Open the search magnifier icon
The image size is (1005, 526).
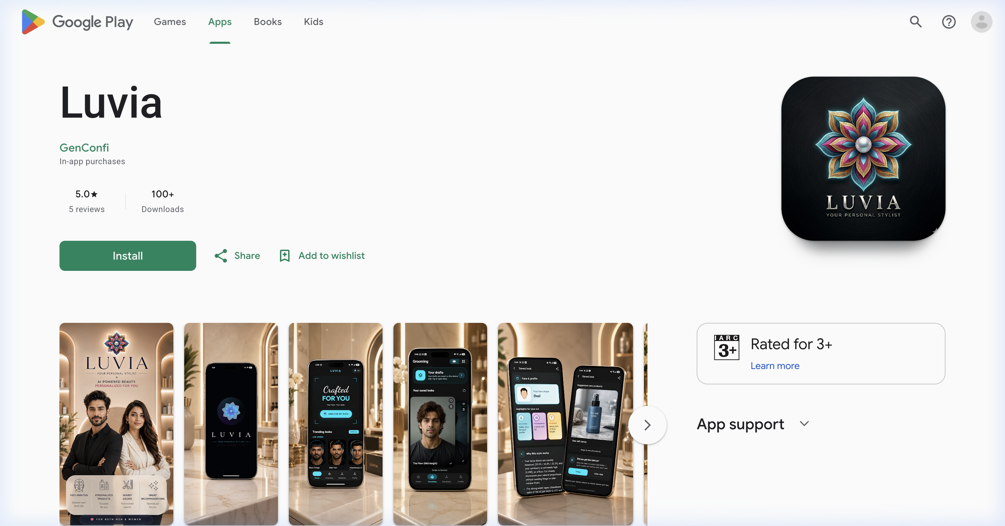(916, 22)
